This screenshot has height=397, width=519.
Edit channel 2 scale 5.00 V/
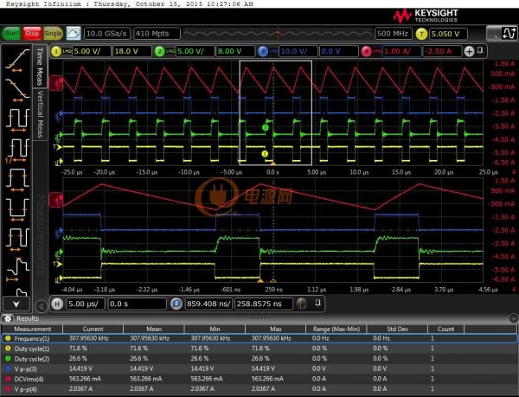click(195, 51)
